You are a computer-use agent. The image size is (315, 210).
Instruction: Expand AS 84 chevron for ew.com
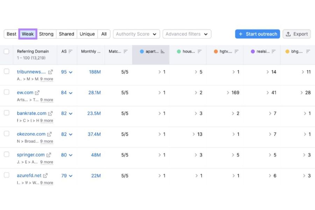click(70, 93)
